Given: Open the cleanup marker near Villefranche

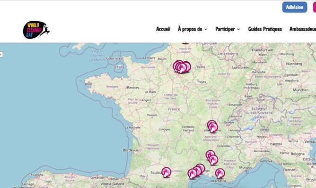Looking at the screenshot, I should pos(213,128).
